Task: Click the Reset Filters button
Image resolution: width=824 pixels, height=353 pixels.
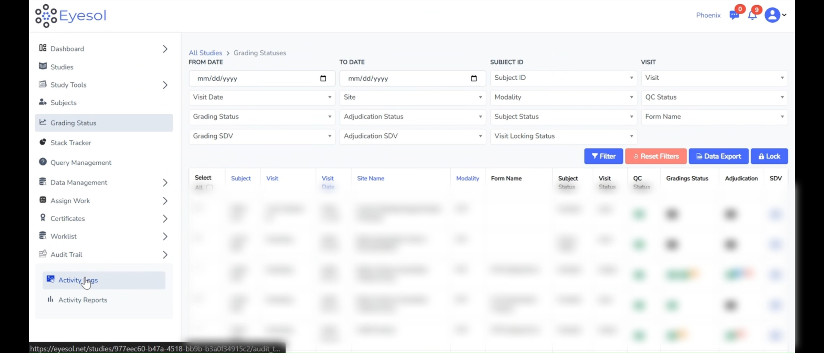Action: click(655, 157)
